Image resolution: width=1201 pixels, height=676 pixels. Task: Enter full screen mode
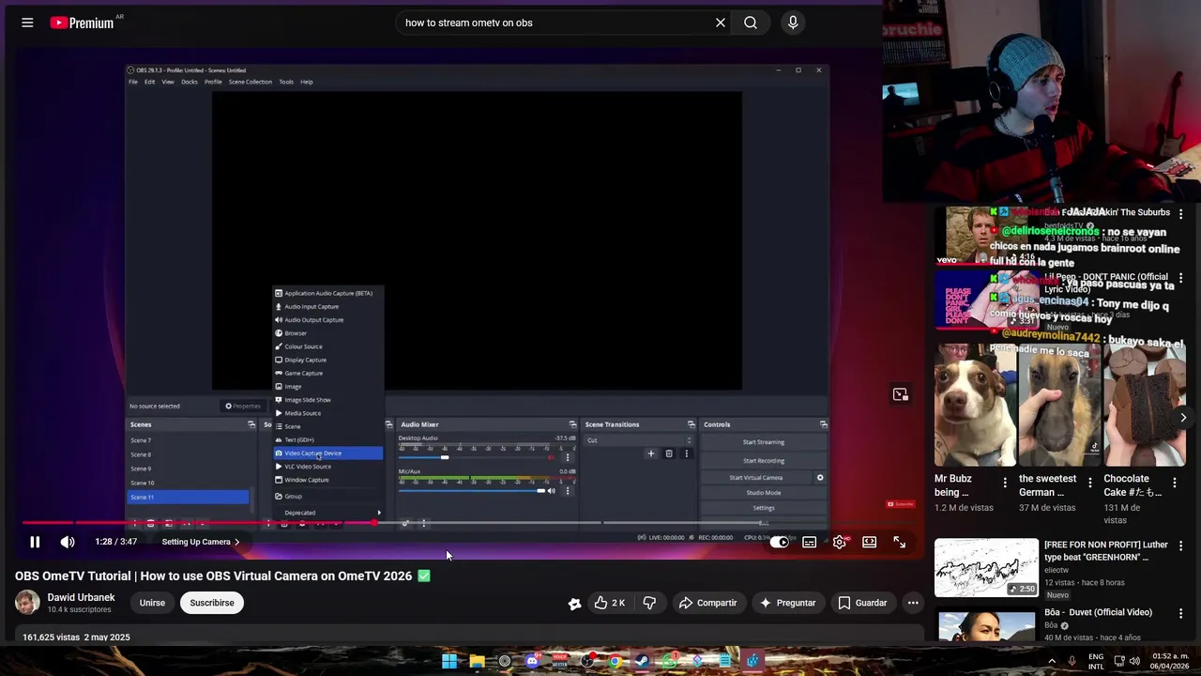click(900, 542)
